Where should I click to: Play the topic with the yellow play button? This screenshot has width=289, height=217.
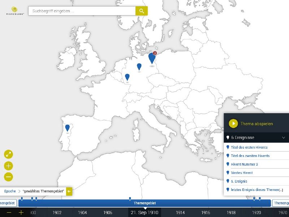(x=233, y=123)
